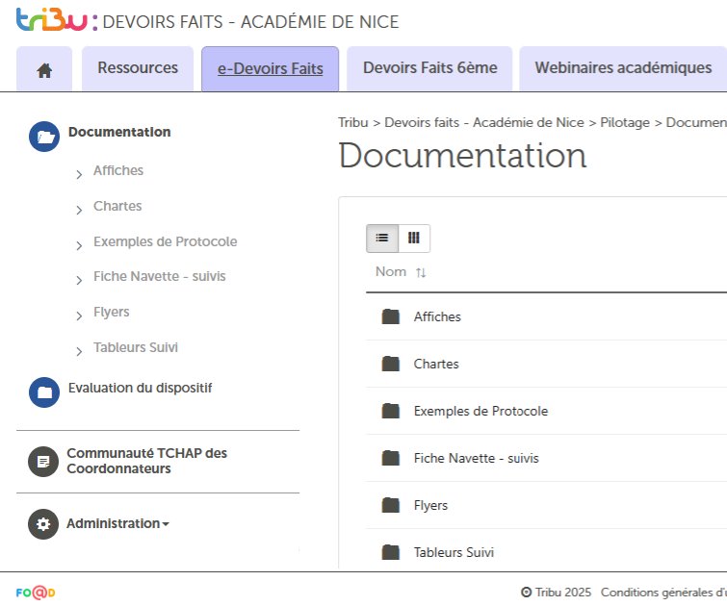The image size is (727, 606).
Task: Open Affiches in the sidebar tree
Action: [x=118, y=170]
